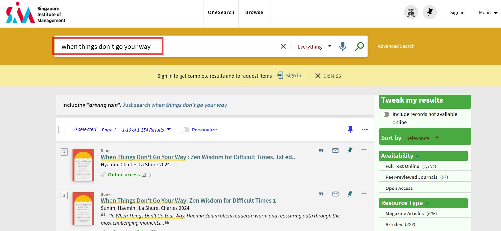Screen dimensions: 501x231
Task: Click Sign in link in yellow banner
Action: [x=293, y=75]
